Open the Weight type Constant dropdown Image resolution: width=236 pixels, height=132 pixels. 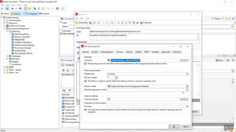(x=187, y=74)
